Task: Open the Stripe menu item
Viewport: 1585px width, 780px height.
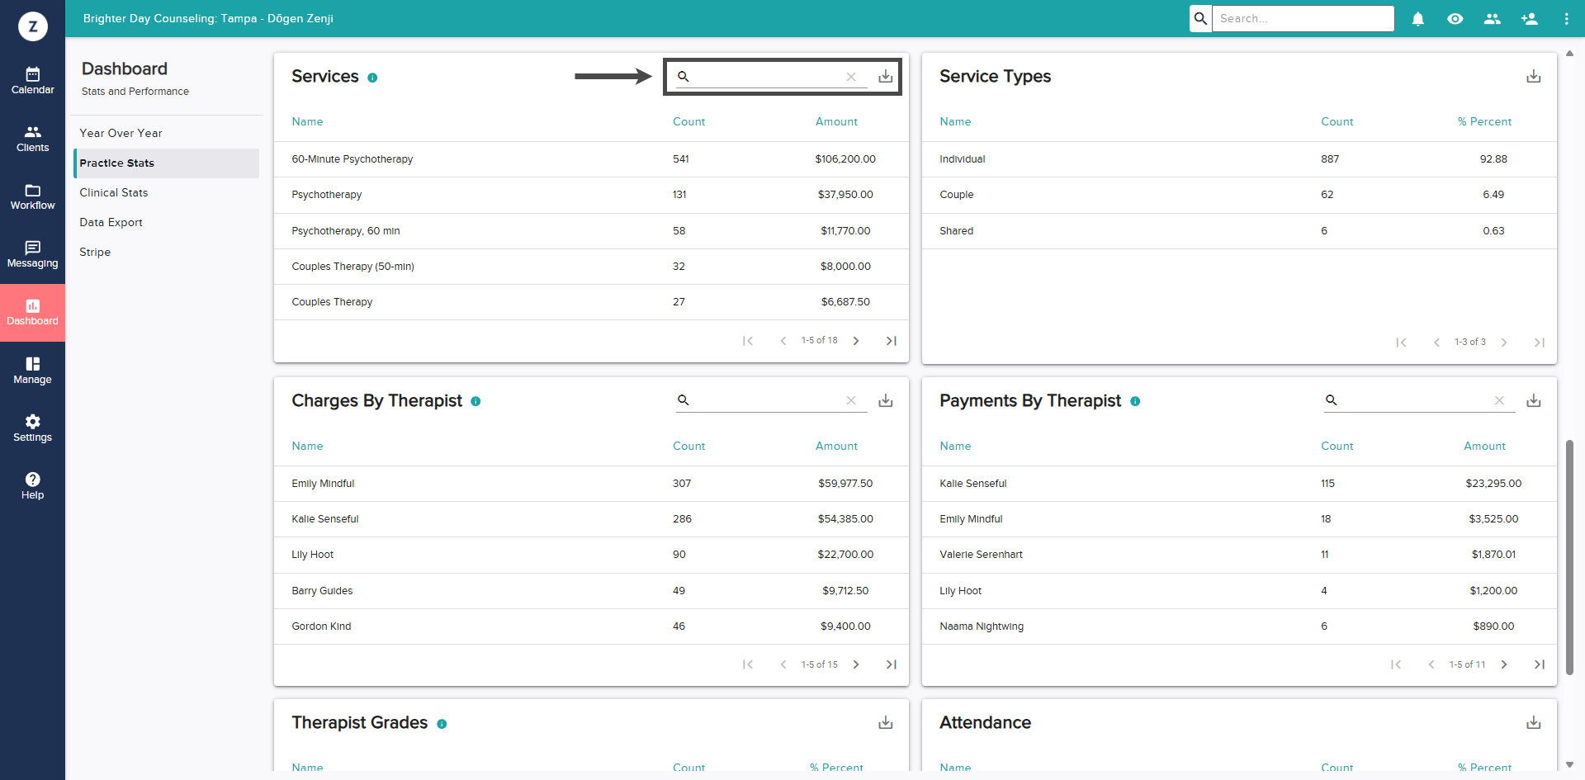Action: (95, 252)
